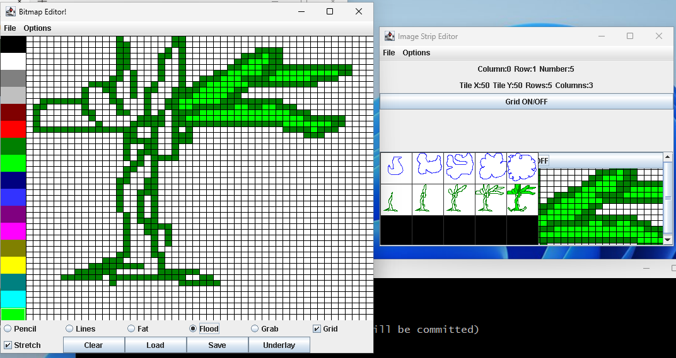Open Options menu in Image Strip Editor
This screenshot has width=676, height=358.
pyautogui.click(x=416, y=52)
